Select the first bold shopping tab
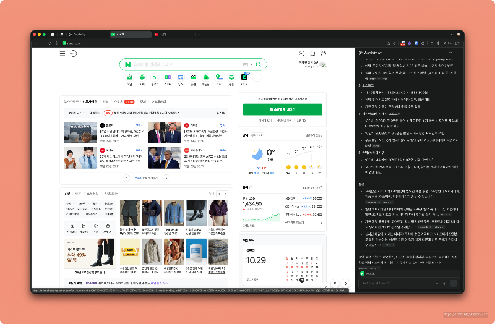 click(67, 194)
